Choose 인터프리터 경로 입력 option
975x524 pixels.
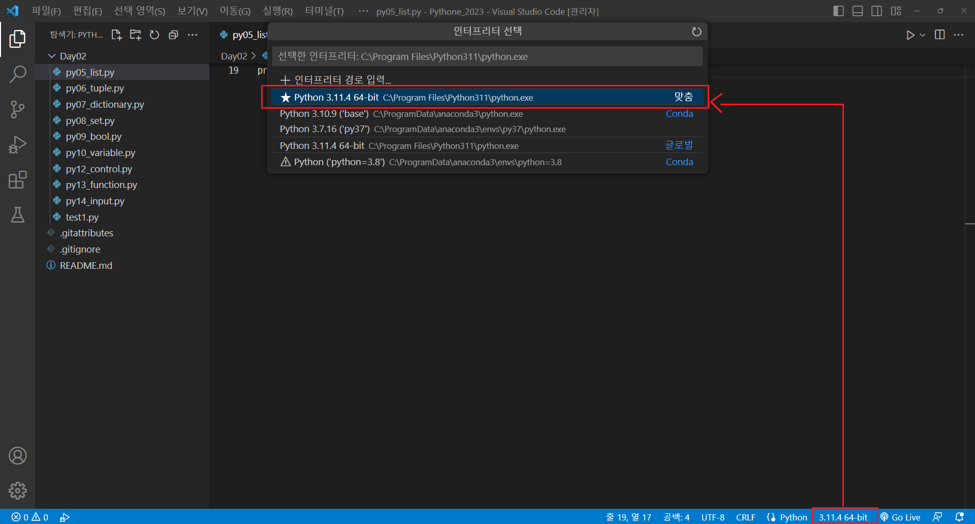coord(487,80)
